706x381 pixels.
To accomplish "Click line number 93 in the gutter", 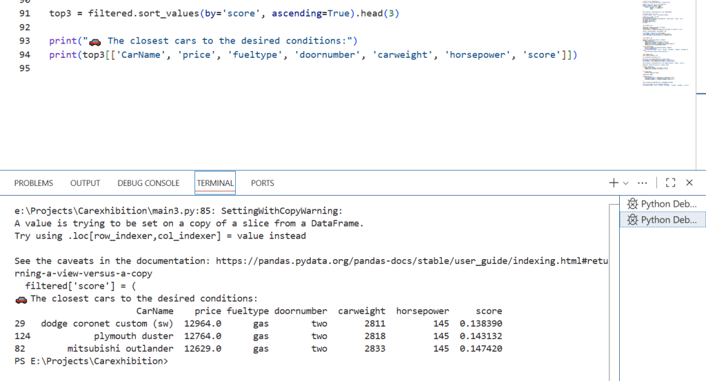I will (x=24, y=41).
